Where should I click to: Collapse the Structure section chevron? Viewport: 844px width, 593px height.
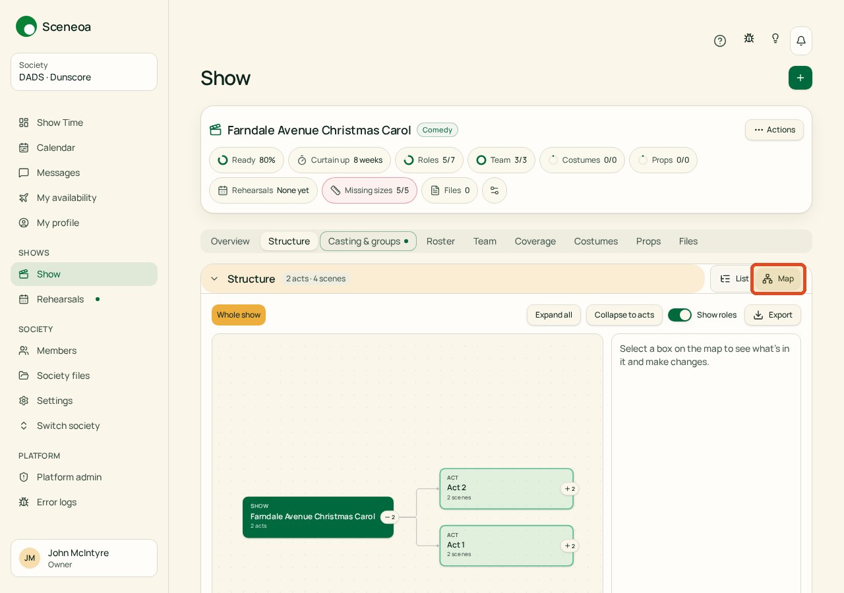pyautogui.click(x=214, y=279)
